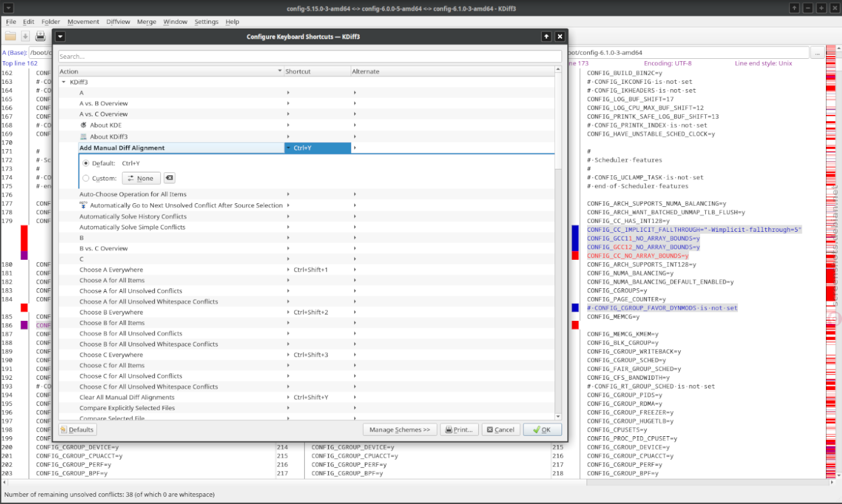Select 'Compare Explicitly Selected Files' row
Viewport: 842px width, 504px height.
click(x=306, y=408)
